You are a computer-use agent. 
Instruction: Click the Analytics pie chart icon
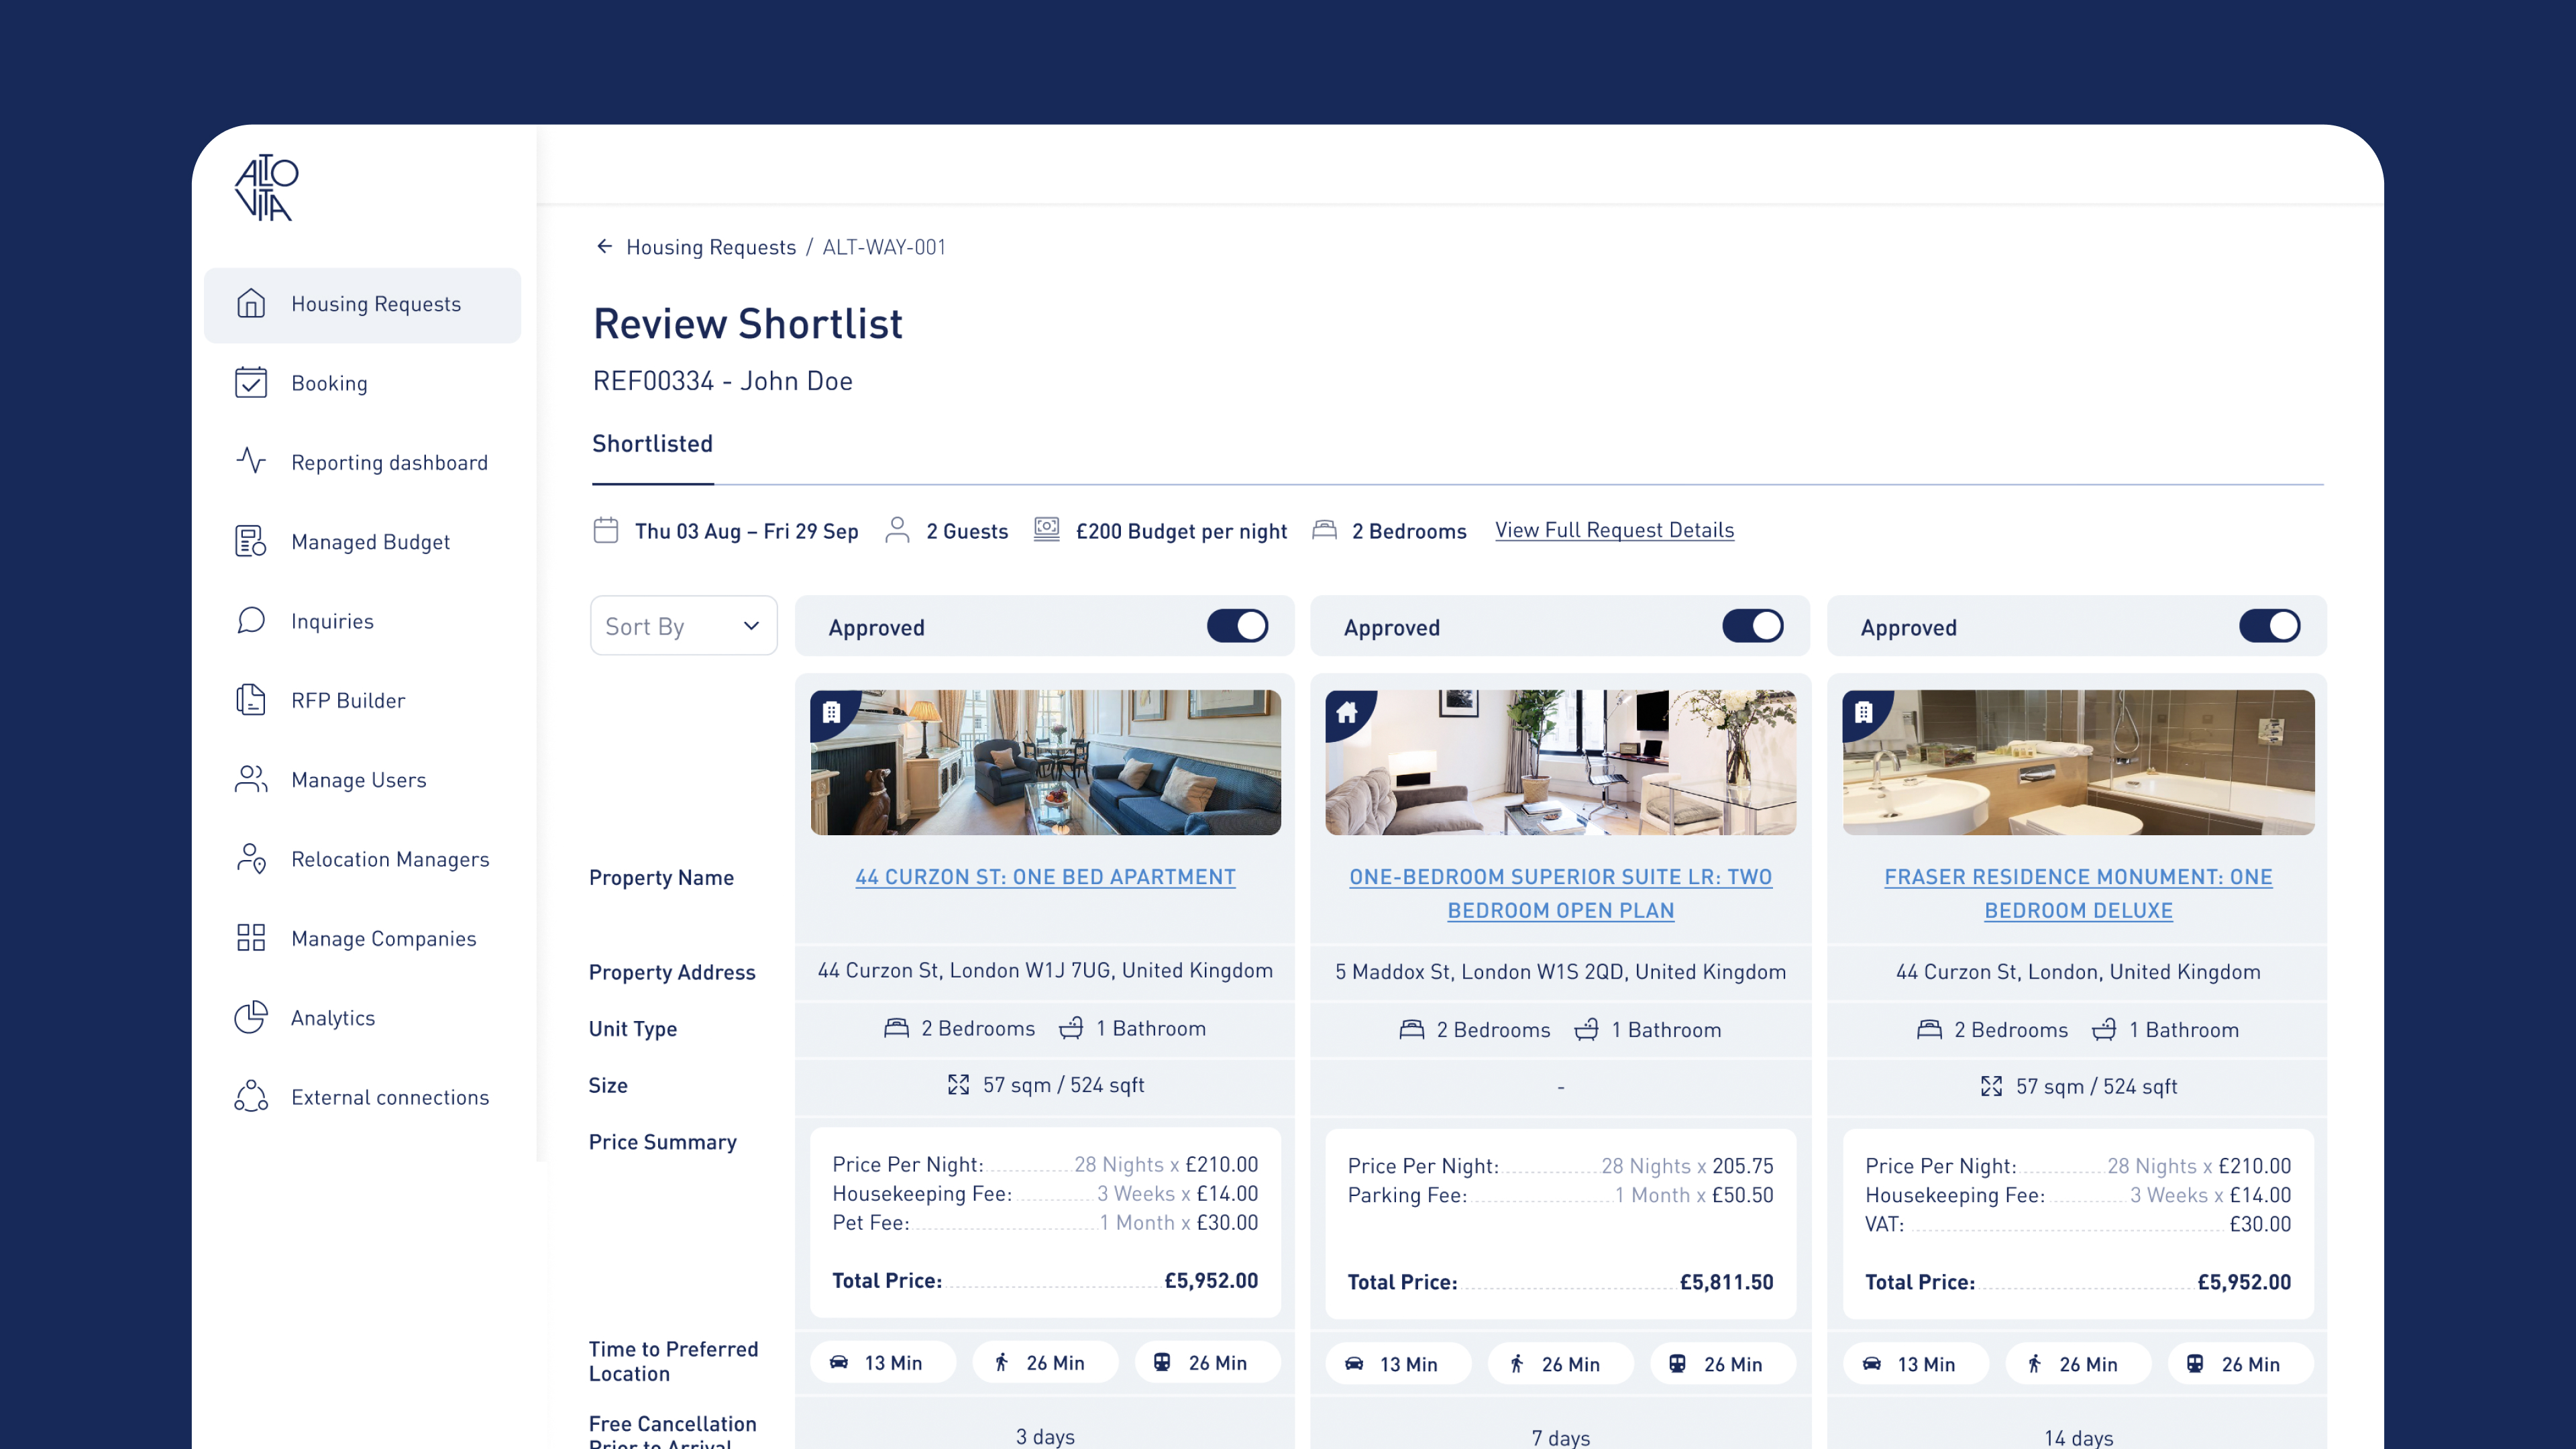pos(251,1017)
